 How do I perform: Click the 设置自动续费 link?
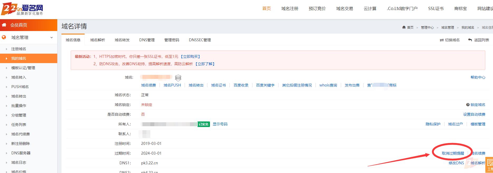pyautogui.click(x=474, y=114)
